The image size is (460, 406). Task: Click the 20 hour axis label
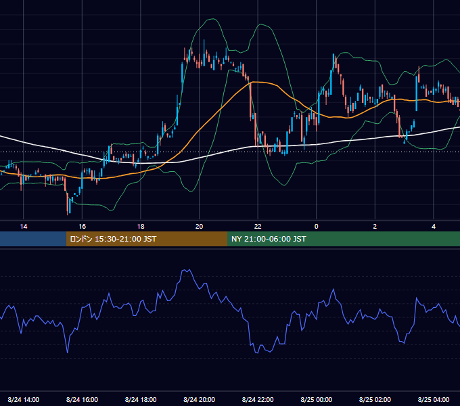point(199,227)
